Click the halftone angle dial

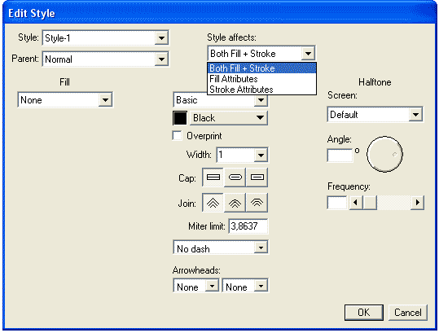coord(384,154)
